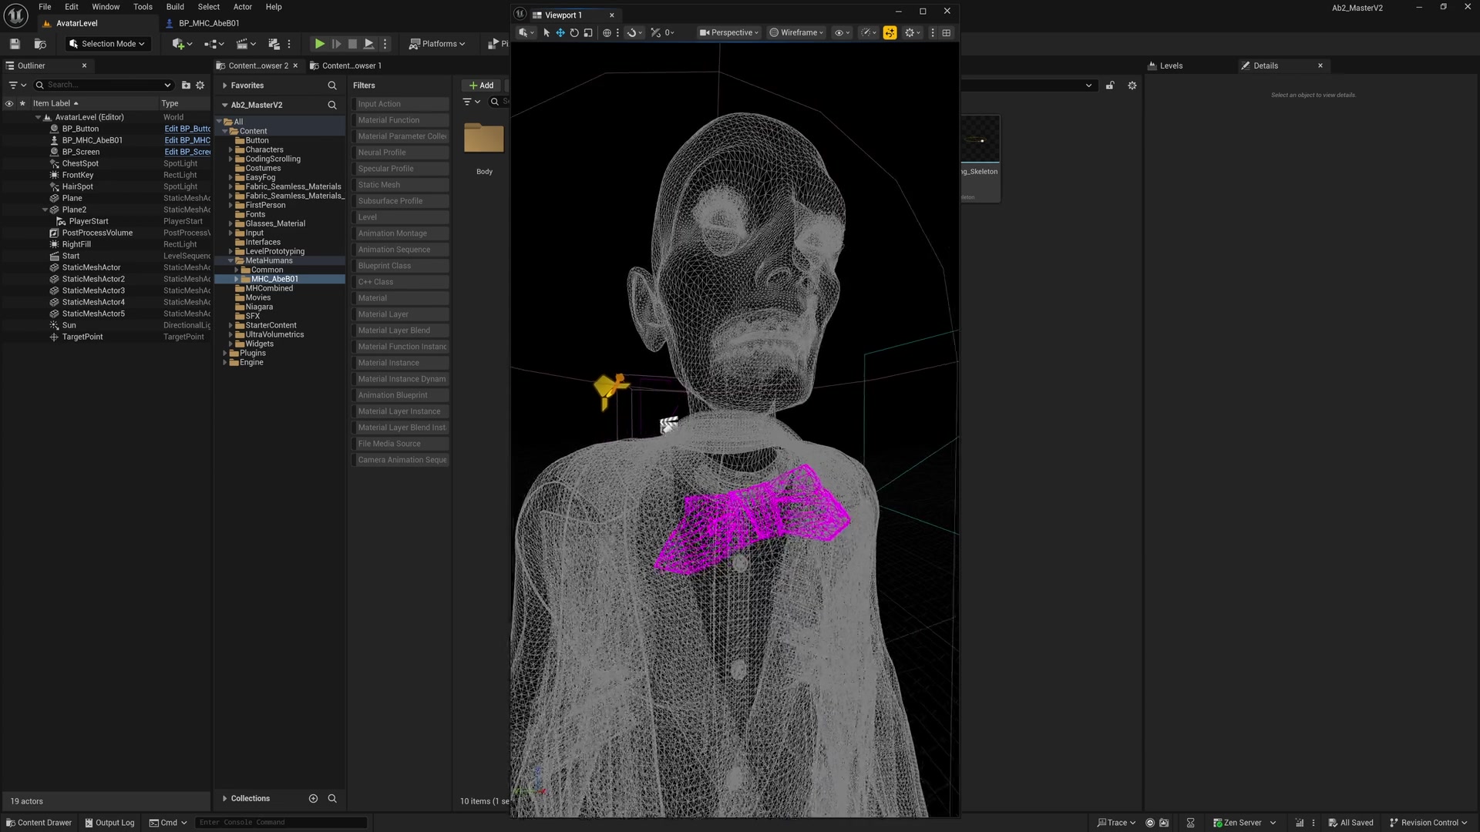Open the Wireframe view mode dropdown

pos(797,33)
